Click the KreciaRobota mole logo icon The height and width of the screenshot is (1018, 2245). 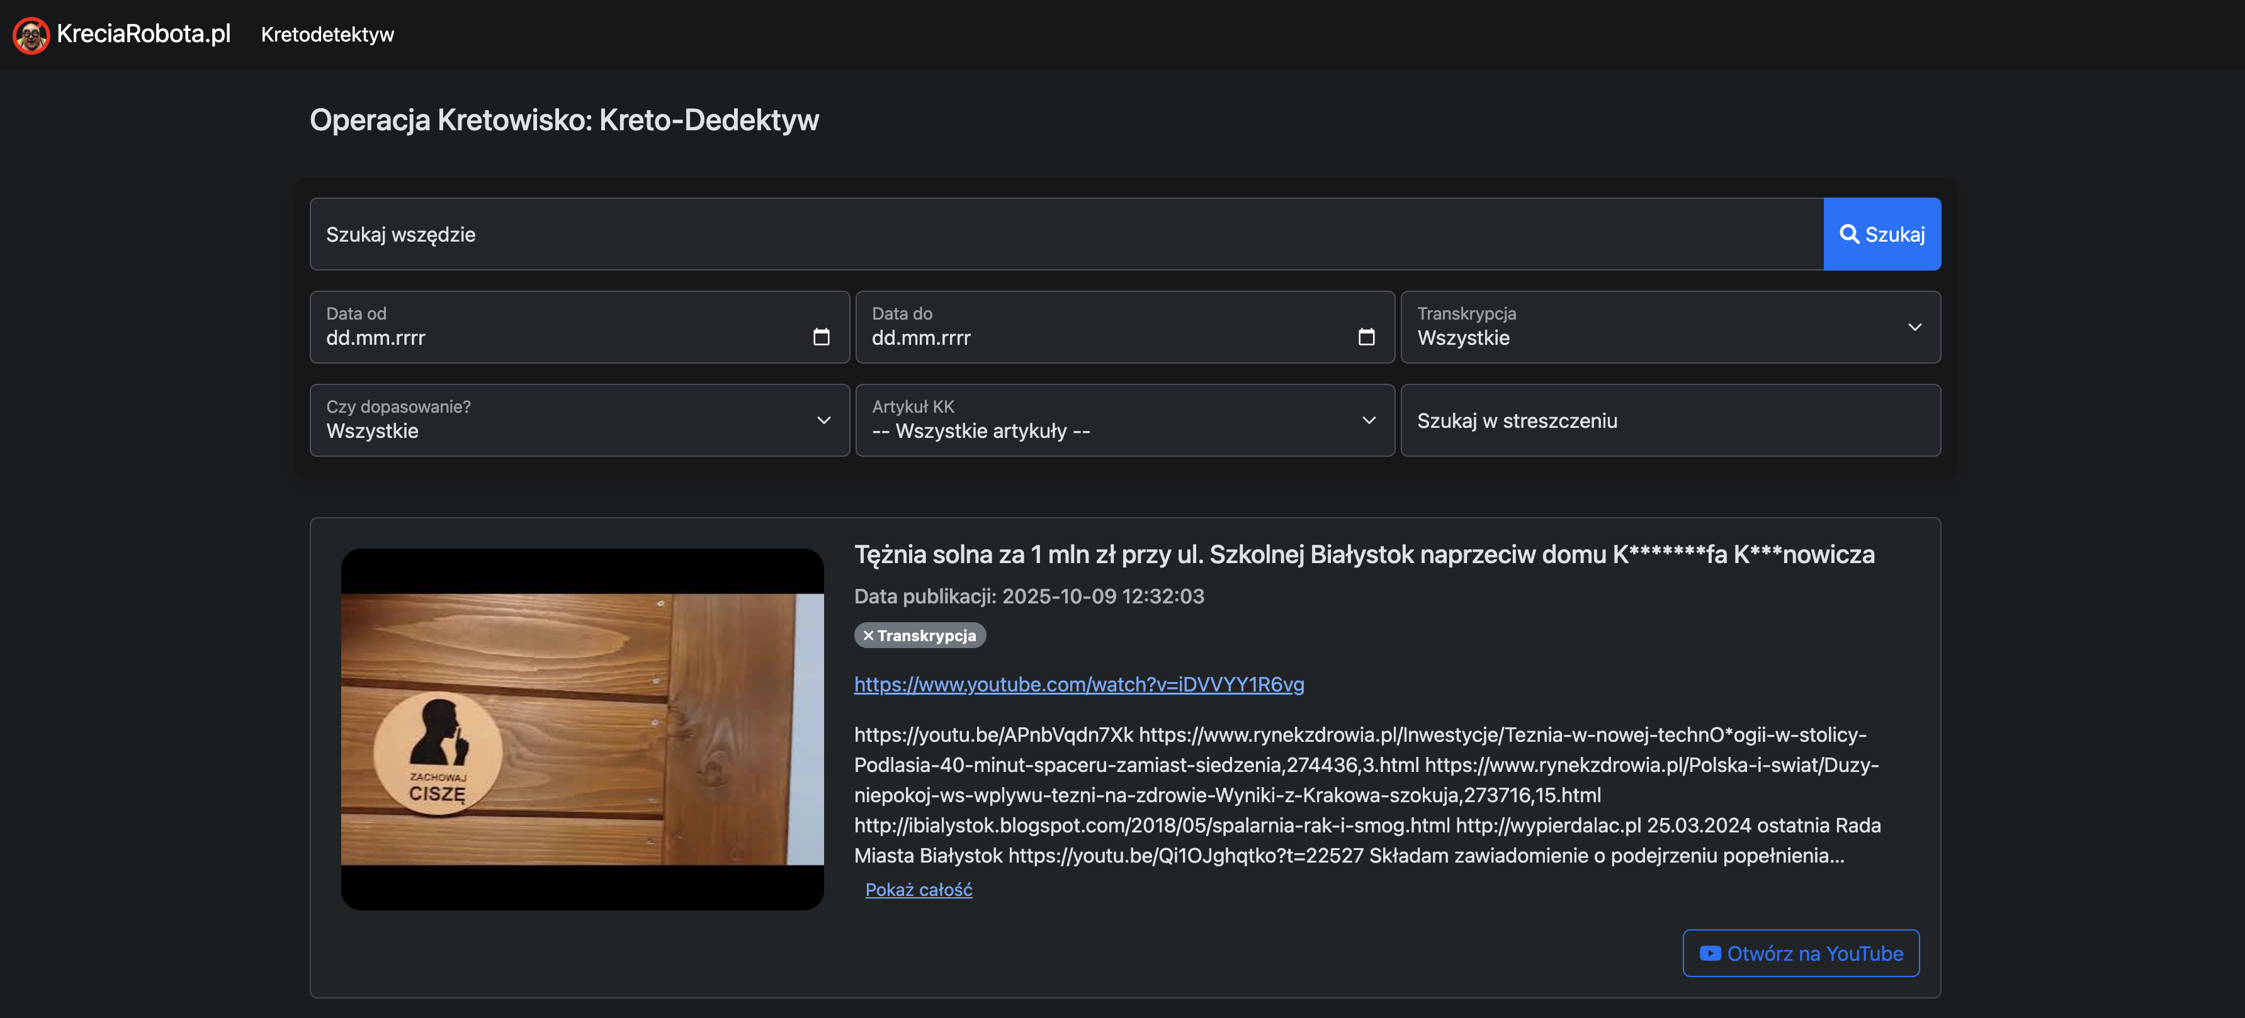(31, 35)
